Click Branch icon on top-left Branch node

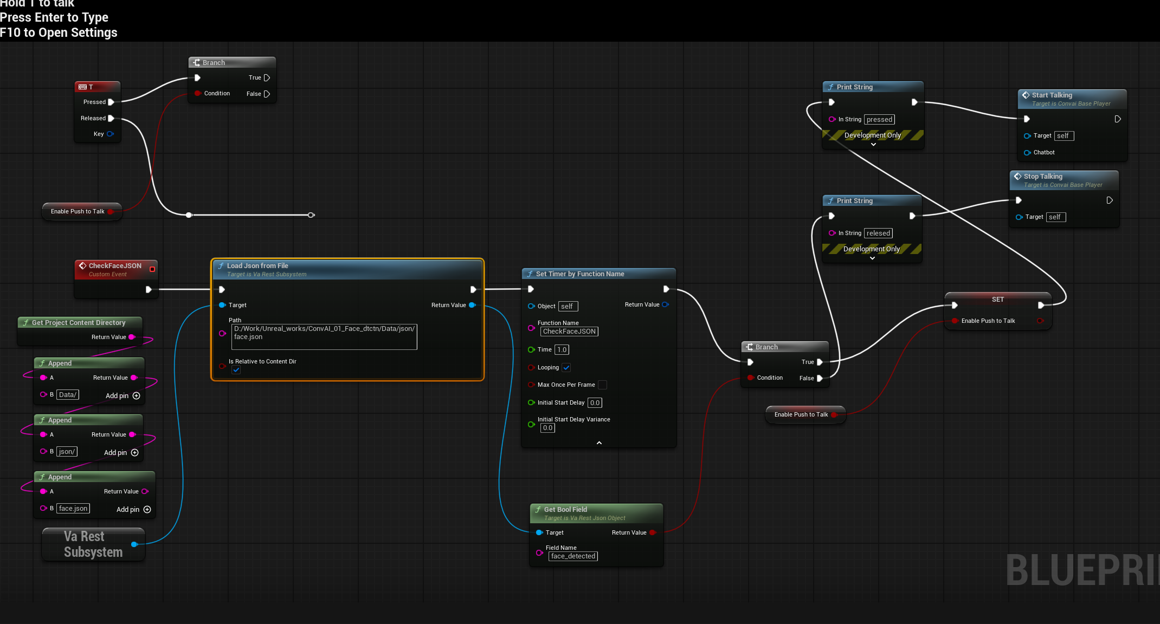[197, 63]
